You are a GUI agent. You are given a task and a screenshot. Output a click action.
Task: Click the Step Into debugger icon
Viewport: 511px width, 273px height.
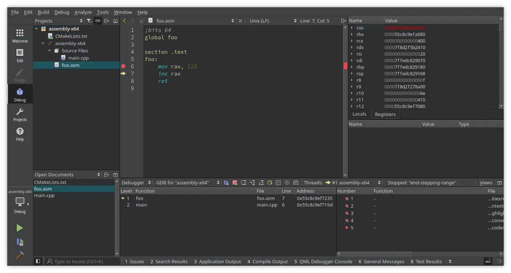tap(252, 182)
